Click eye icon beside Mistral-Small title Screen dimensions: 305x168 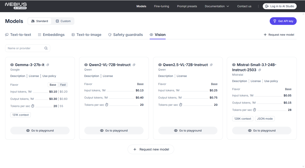[x=234, y=65]
